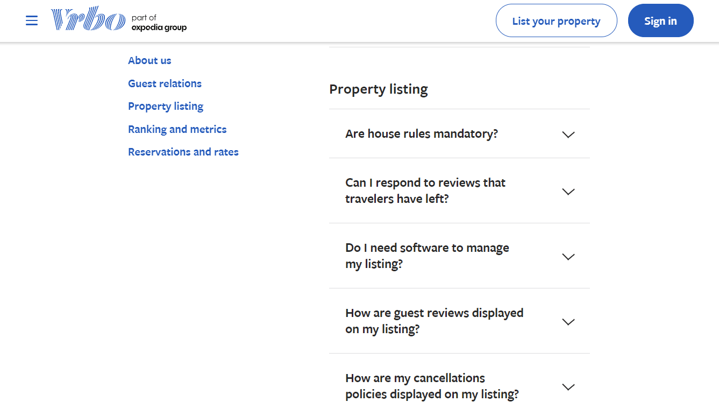Screen dimensions: 719x416
Task: Click the chevron next to the software question
Action: point(568,257)
